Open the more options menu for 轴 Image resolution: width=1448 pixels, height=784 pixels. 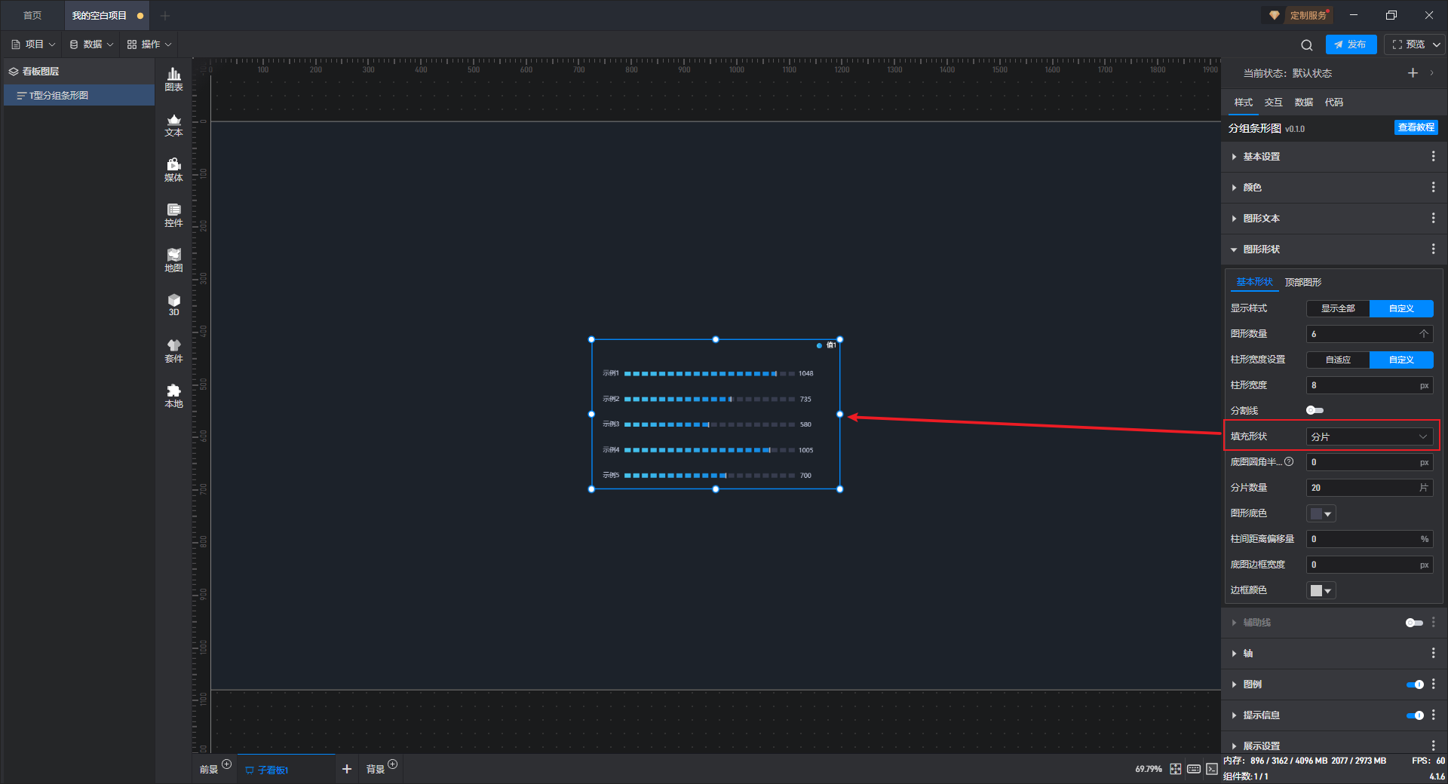1433,654
